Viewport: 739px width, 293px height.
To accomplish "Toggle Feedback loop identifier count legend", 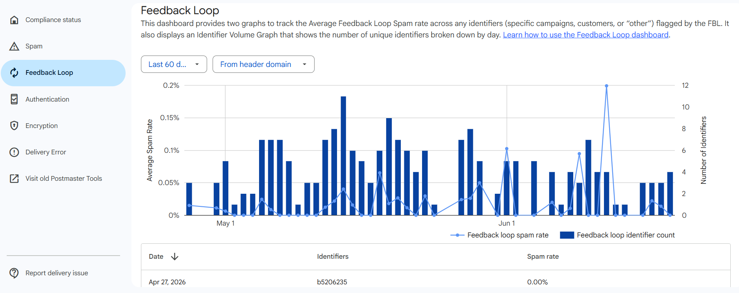I will (x=617, y=235).
